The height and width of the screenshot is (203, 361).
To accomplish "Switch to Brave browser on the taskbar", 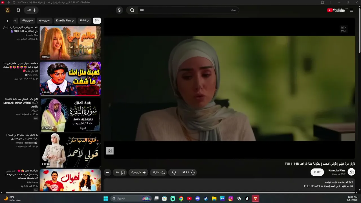I will tap(256, 198).
